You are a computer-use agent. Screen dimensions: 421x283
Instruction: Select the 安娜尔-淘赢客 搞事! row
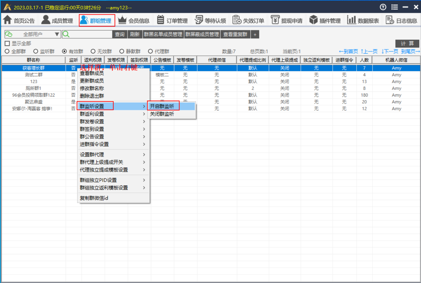[211, 109]
